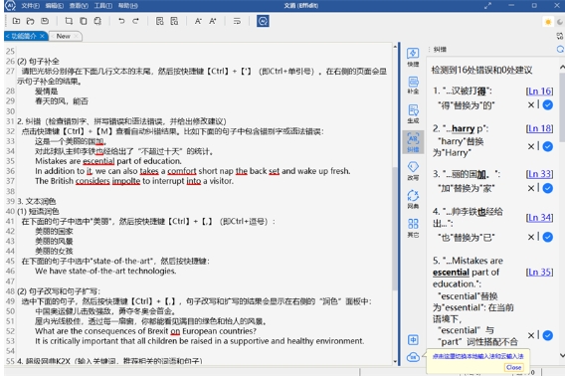This screenshot has width=565, height=377.
Task: Open the 补全 completion sidebar panel
Action: pos(413,86)
